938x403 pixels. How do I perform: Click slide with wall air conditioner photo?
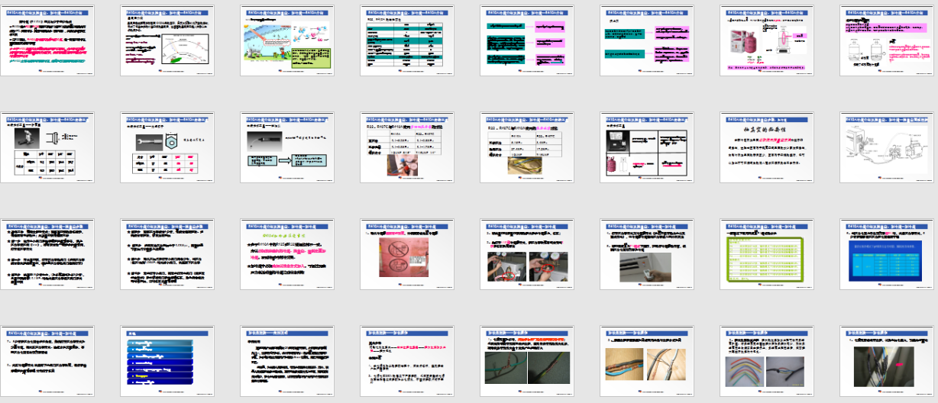(x=646, y=254)
